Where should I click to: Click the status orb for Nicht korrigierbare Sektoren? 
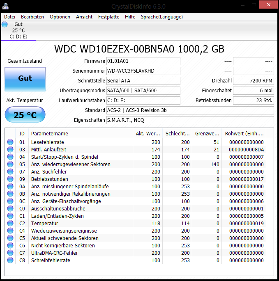pos(10,245)
